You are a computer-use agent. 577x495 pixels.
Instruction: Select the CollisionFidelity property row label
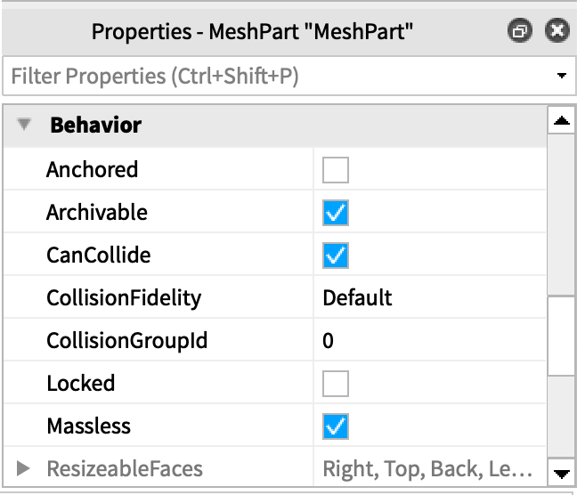124,298
